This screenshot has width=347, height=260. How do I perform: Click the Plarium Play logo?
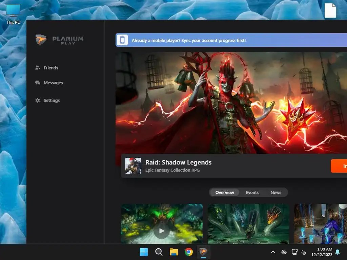click(x=59, y=40)
